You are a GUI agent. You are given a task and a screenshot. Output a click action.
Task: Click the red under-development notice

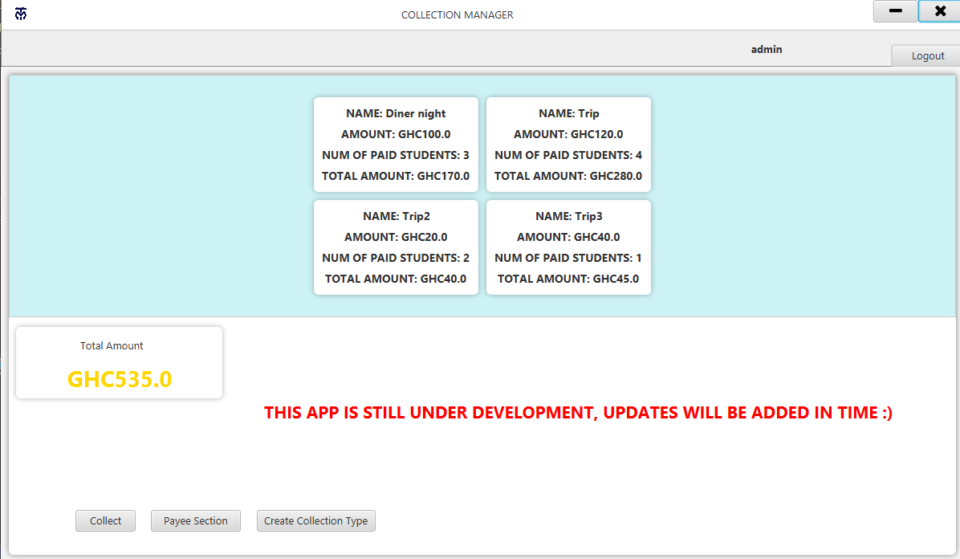coord(578,413)
